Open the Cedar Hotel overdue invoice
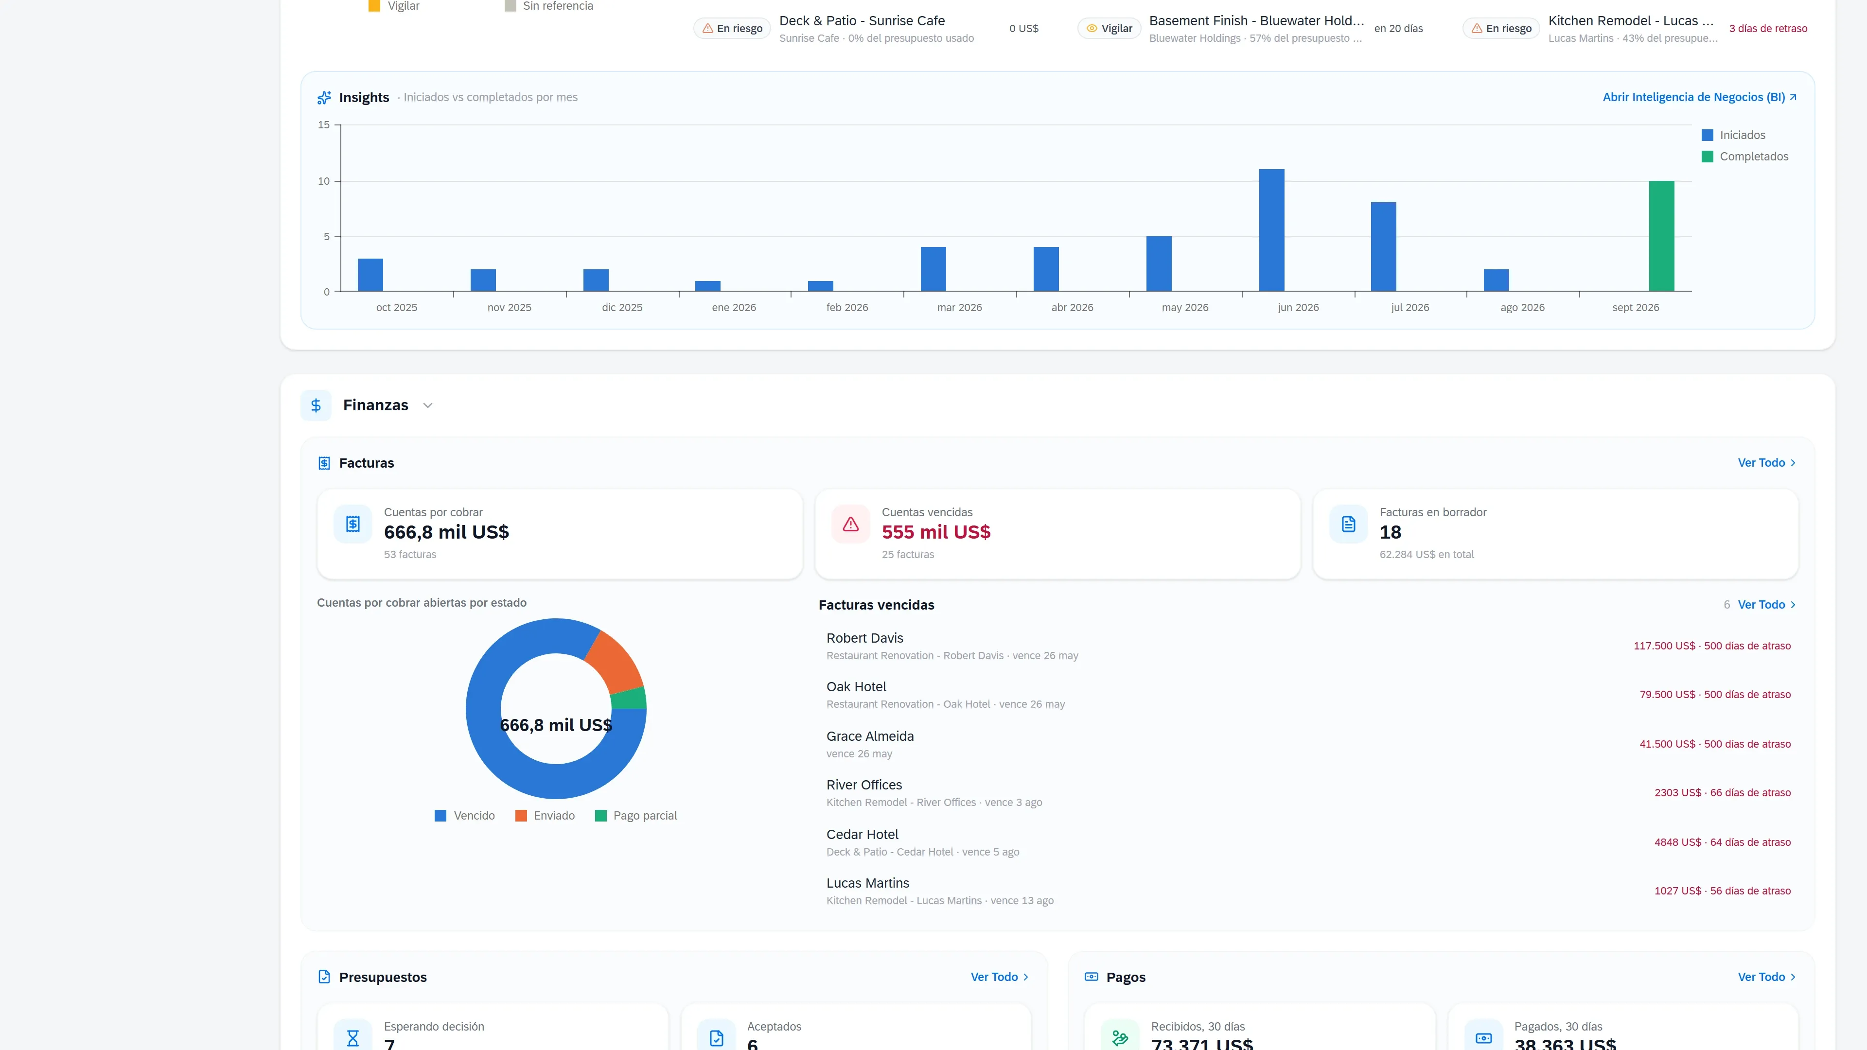This screenshot has height=1050, width=1867. [x=1308, y=843]
